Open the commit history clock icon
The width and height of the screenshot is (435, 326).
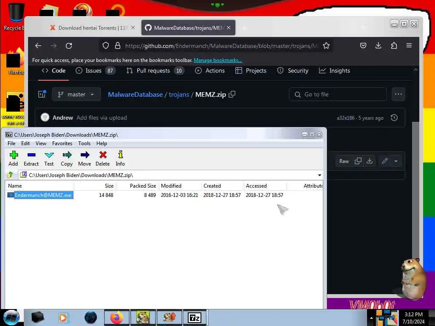click(394, 118)
